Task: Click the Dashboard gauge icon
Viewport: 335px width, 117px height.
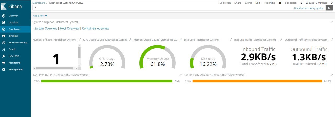Action: pyautogui.click(x=4, y=29)
